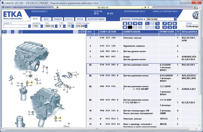Click the last magnifier icon above the illustration
203x132 pixels.
pos(20,32)
